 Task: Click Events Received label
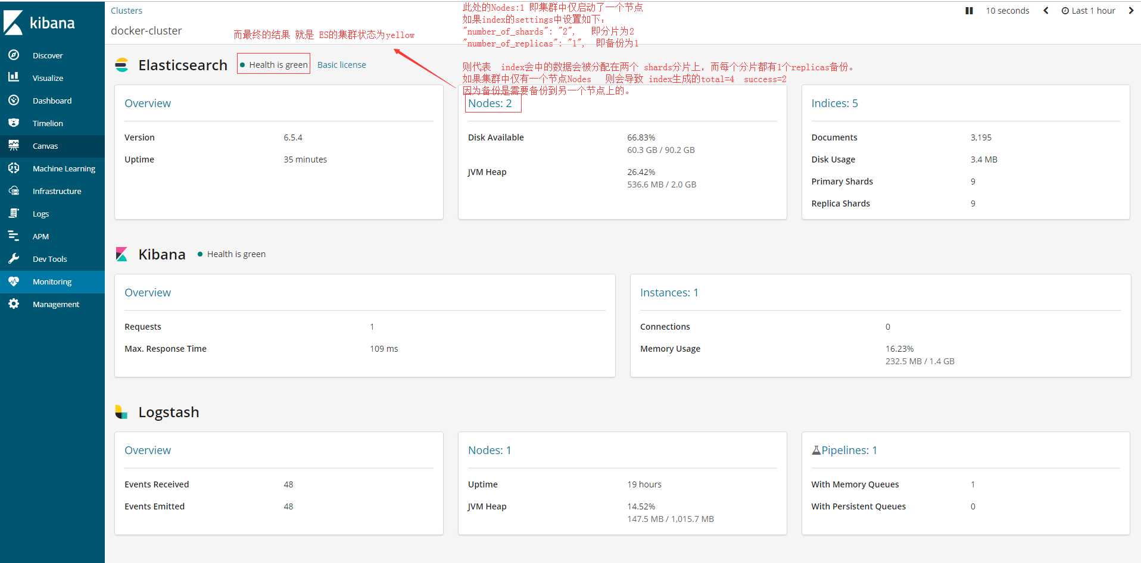157,484
